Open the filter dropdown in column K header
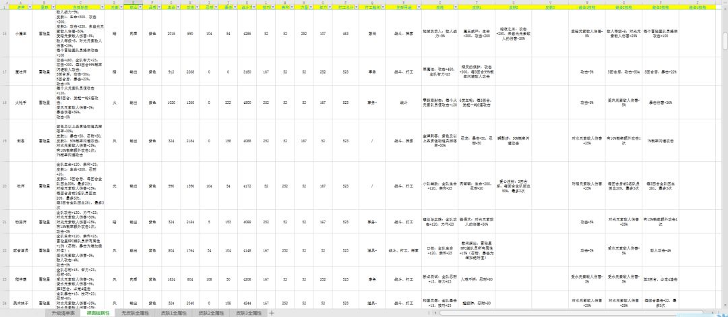Viewport: 728px width, 317px height. (x=253, y=8)
